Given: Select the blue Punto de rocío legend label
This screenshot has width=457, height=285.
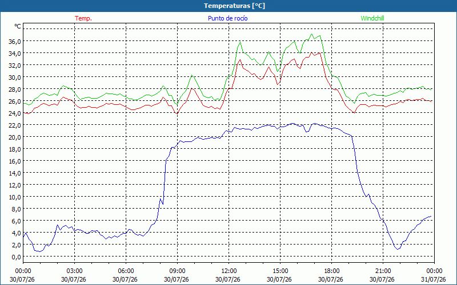Looking at the screenshot, I should click(227, 18).
